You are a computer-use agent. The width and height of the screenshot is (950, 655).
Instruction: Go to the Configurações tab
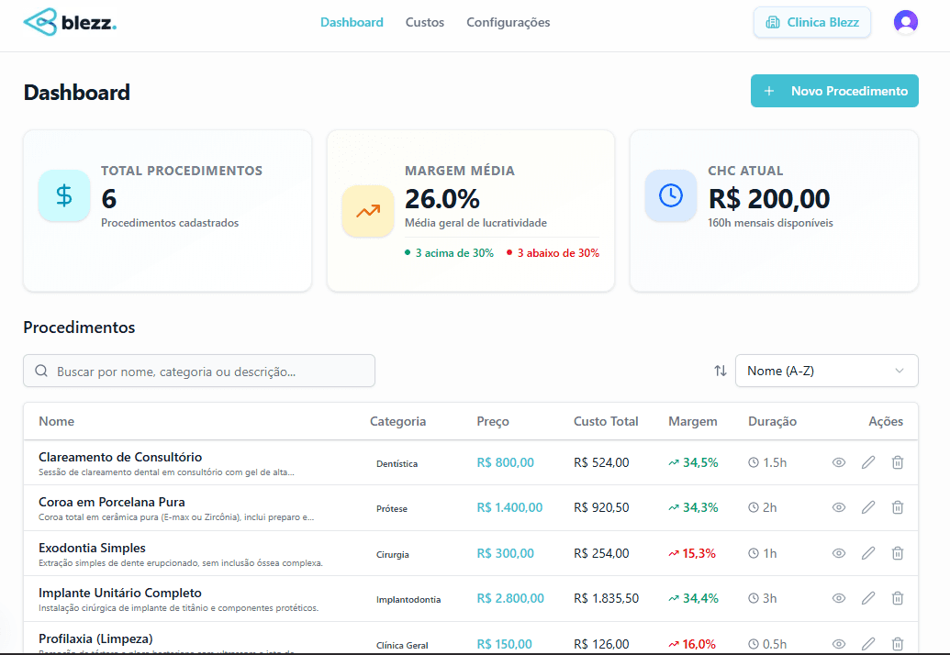click(508, 22)
